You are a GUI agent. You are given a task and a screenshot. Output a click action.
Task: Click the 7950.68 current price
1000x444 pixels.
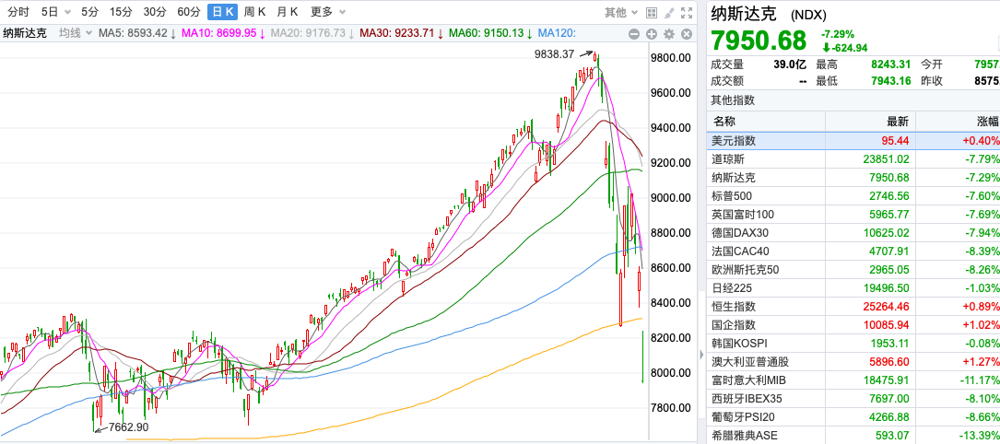click(759, 41)
